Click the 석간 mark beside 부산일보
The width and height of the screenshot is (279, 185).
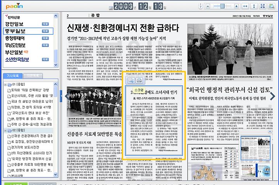(x=26, y=52)
